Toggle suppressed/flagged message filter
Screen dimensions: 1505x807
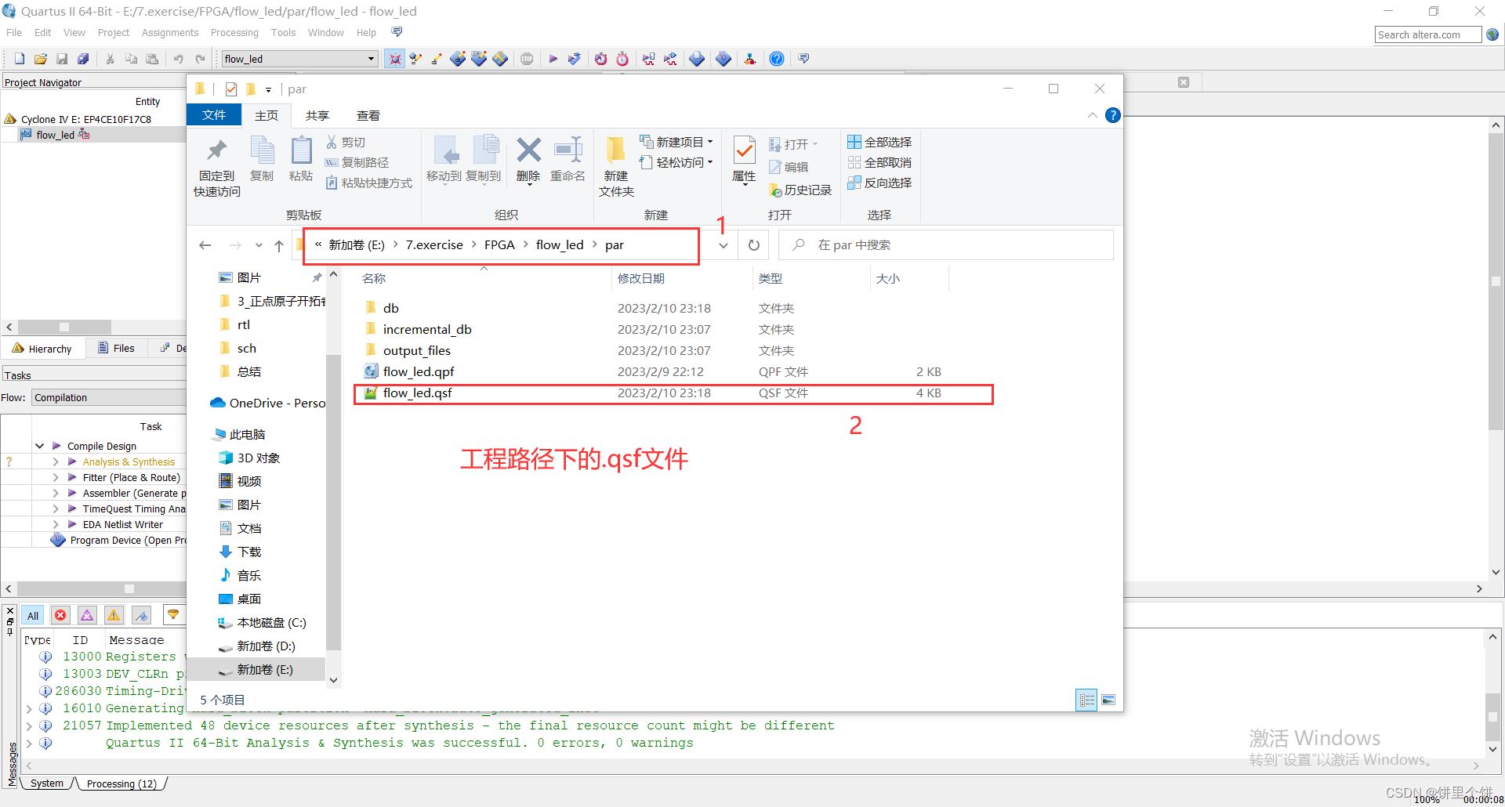tap(141, 615)
